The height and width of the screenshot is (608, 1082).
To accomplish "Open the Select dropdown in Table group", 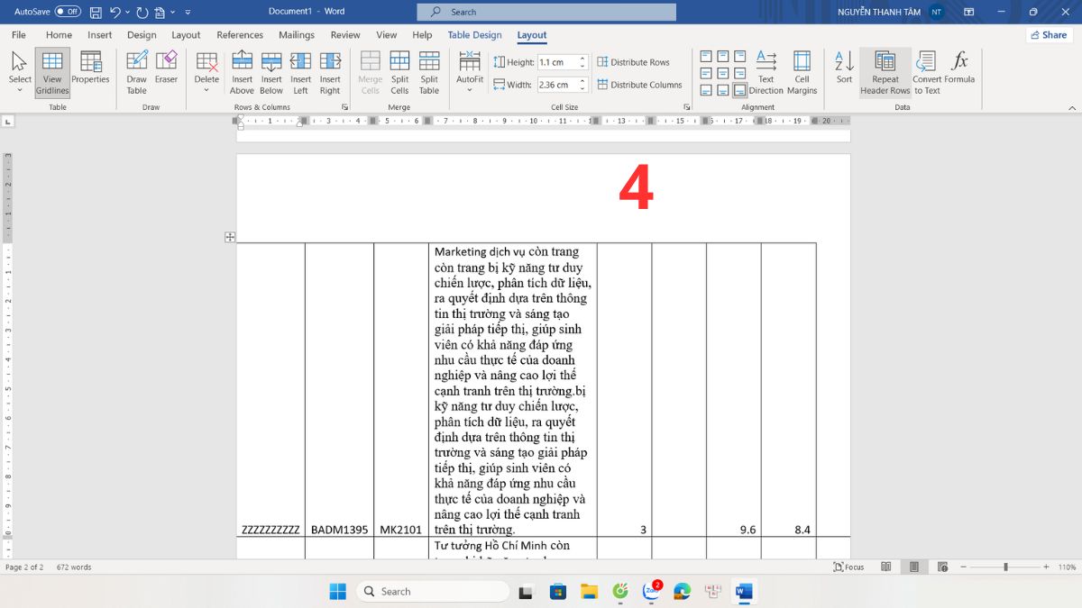I will click(x=20, y=72).
